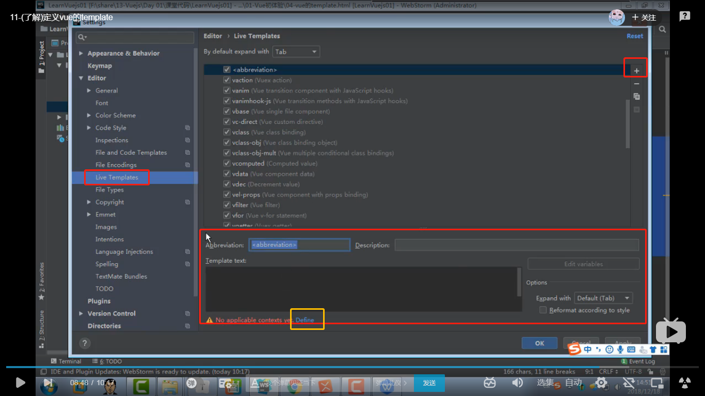Viewport: 705px width, 396px height.
Task: Focus the Abbreviation input field
Action: 299,245
